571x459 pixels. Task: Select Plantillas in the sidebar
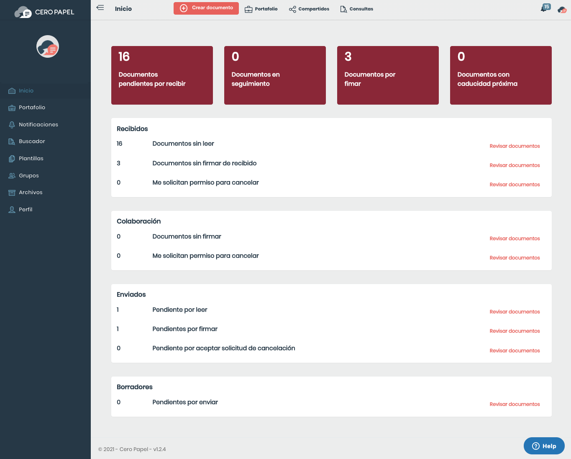coord(31,158)
